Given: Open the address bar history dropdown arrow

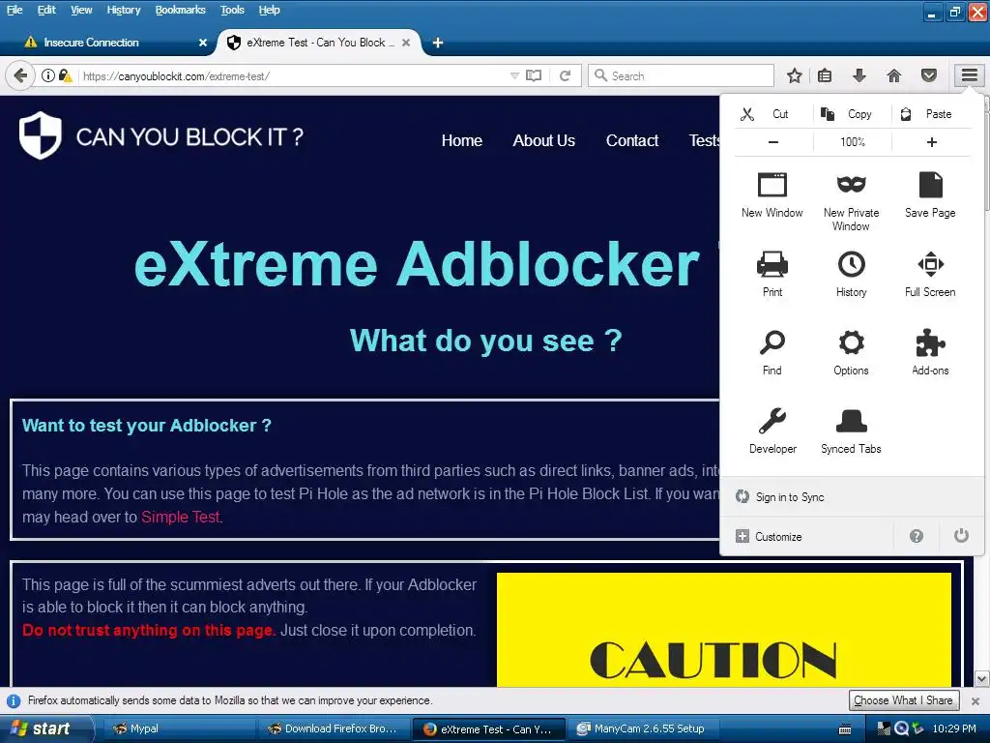Looking at the screenshot, I should 514,75.
